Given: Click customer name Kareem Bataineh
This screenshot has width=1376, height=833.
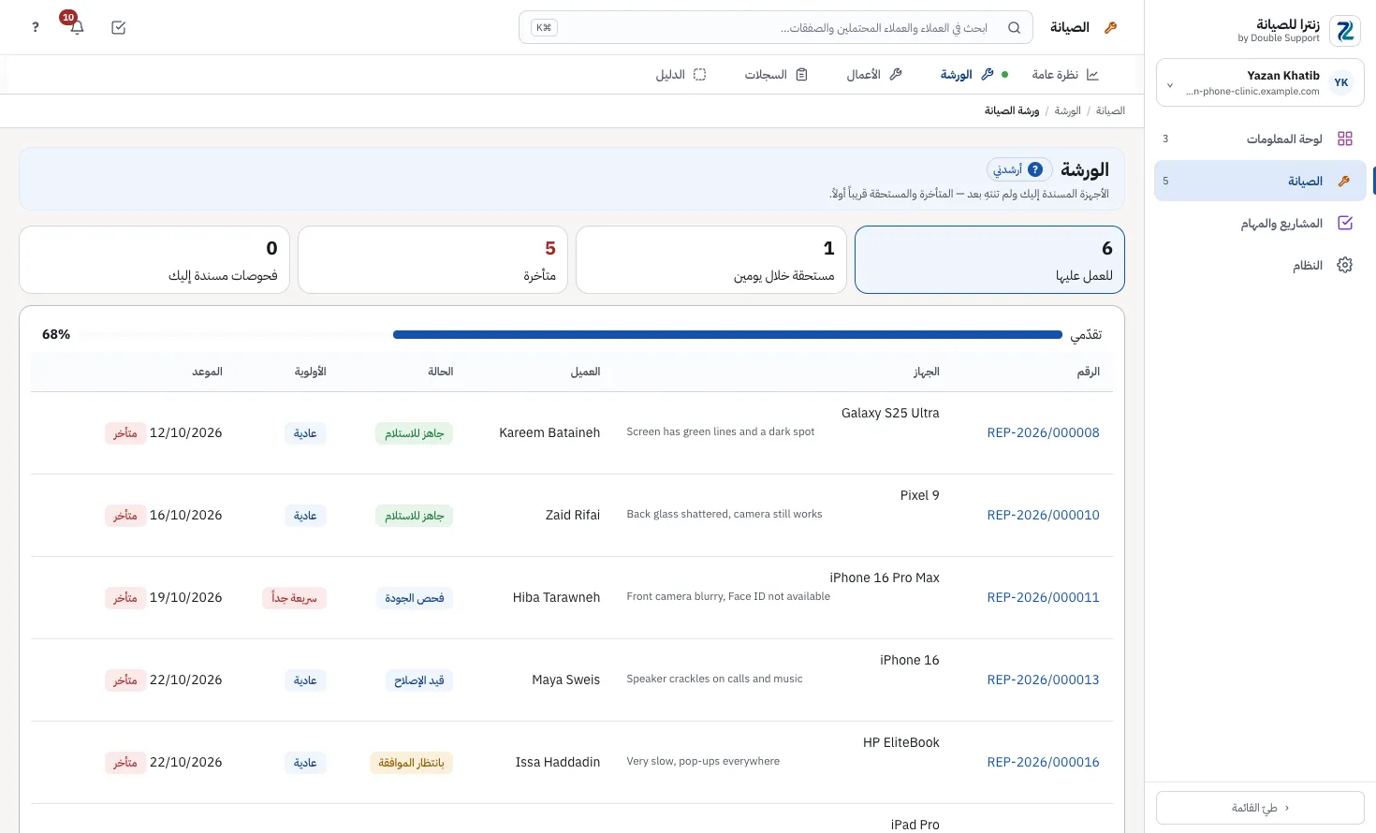Looking at the screenshot, I should [x=549, y=432].
